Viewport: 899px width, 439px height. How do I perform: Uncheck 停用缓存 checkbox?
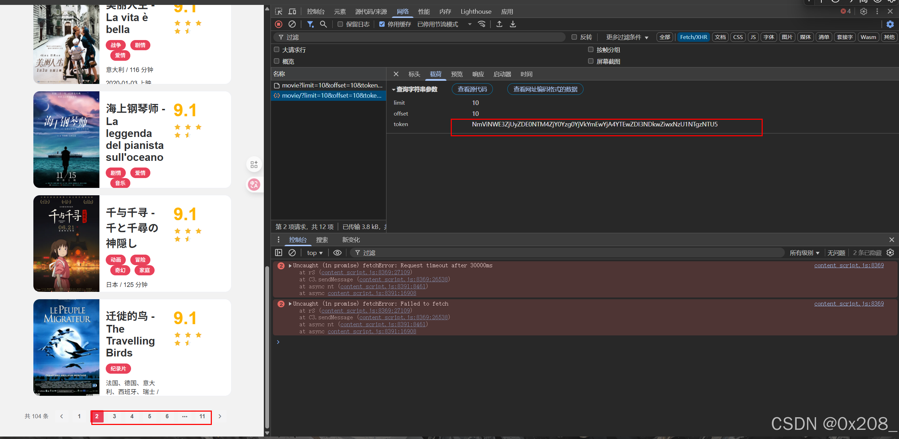coord(382,24)
